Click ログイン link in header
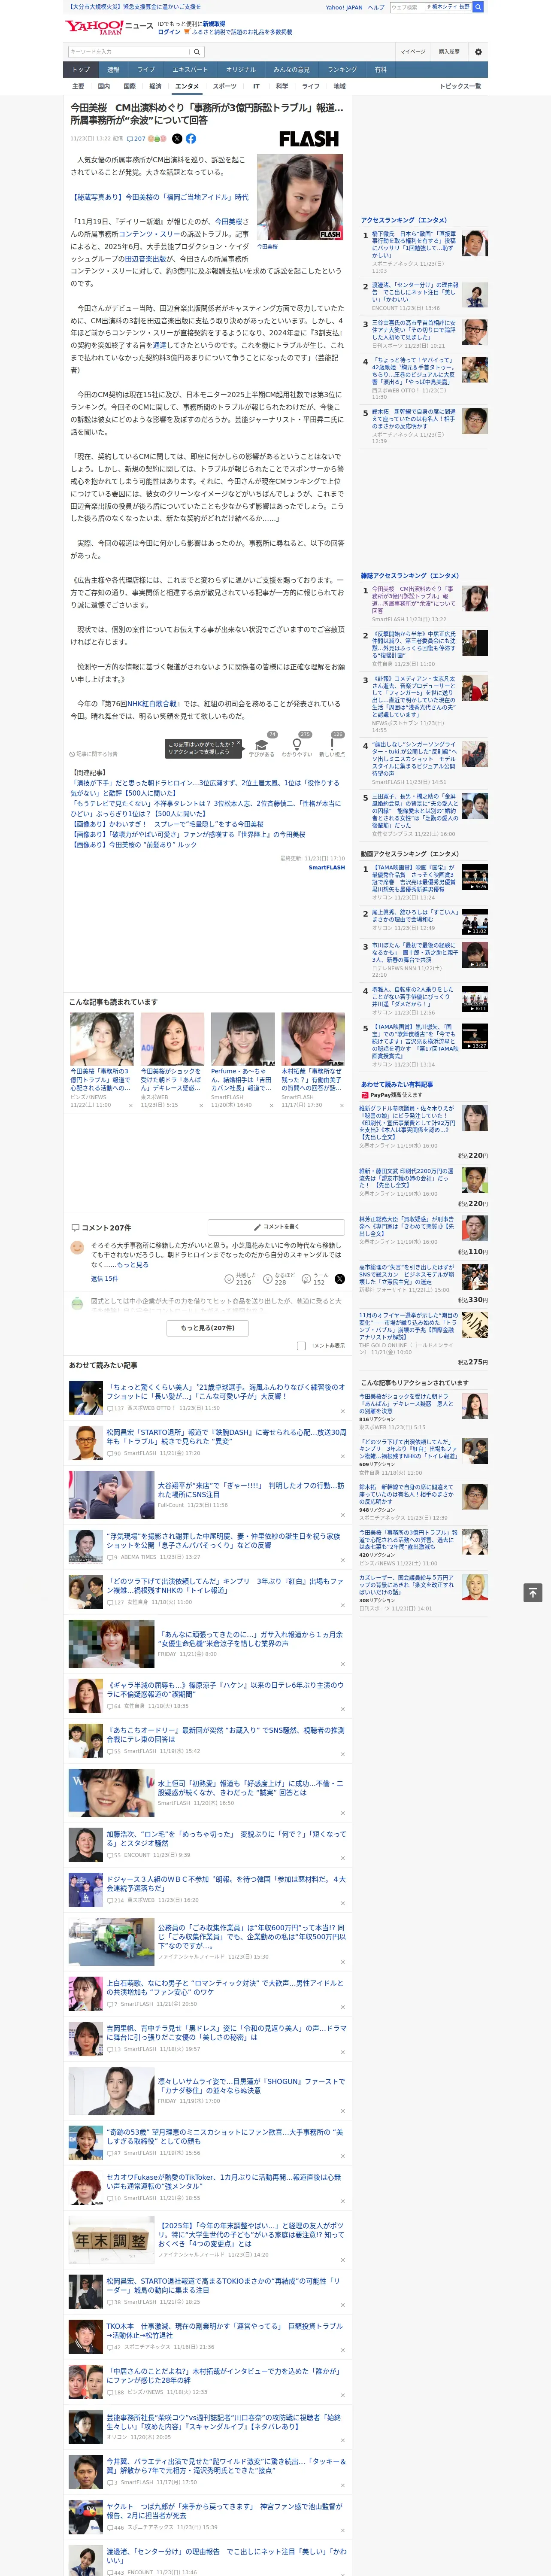 click(x=169, y=32)
